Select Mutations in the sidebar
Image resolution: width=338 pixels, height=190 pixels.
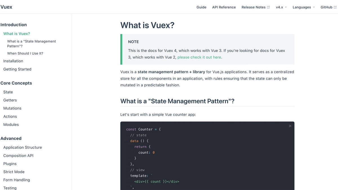(x=12, y=108)
